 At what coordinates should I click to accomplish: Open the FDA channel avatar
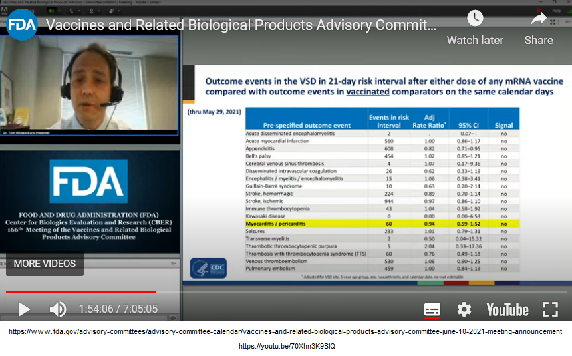(x=22, y=25)
